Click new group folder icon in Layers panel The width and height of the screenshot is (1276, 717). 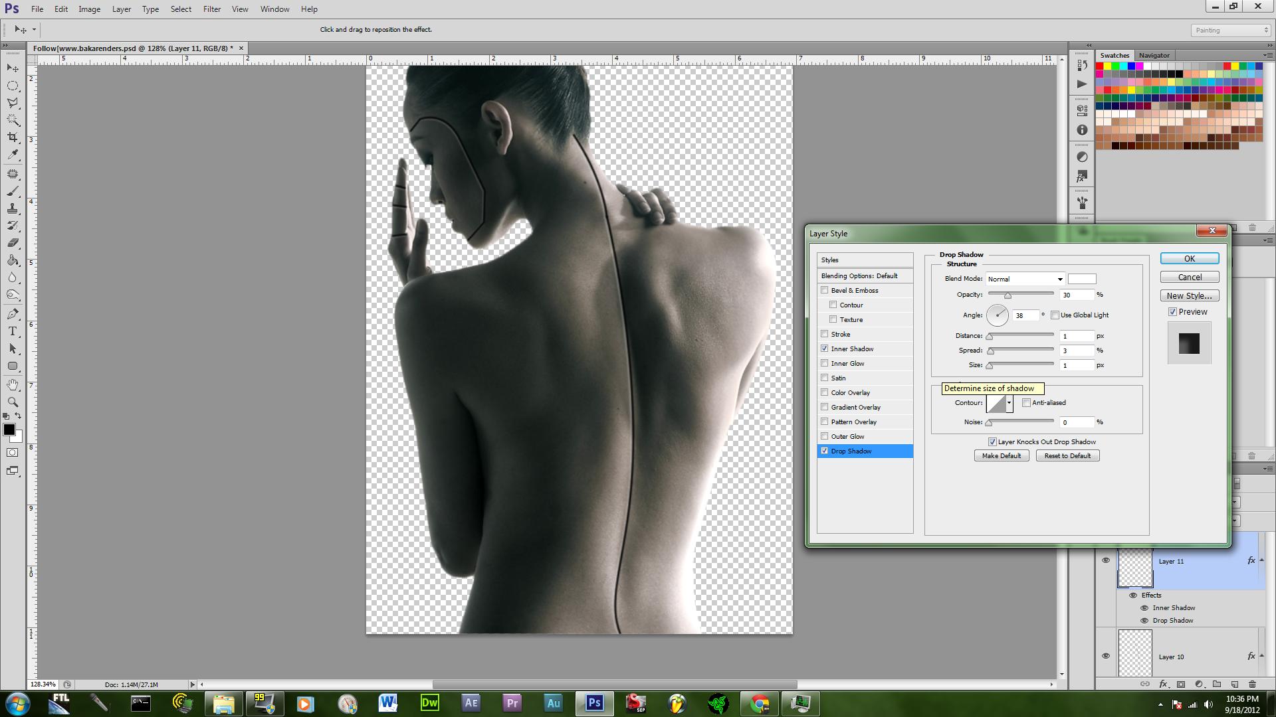(1216, 684)
